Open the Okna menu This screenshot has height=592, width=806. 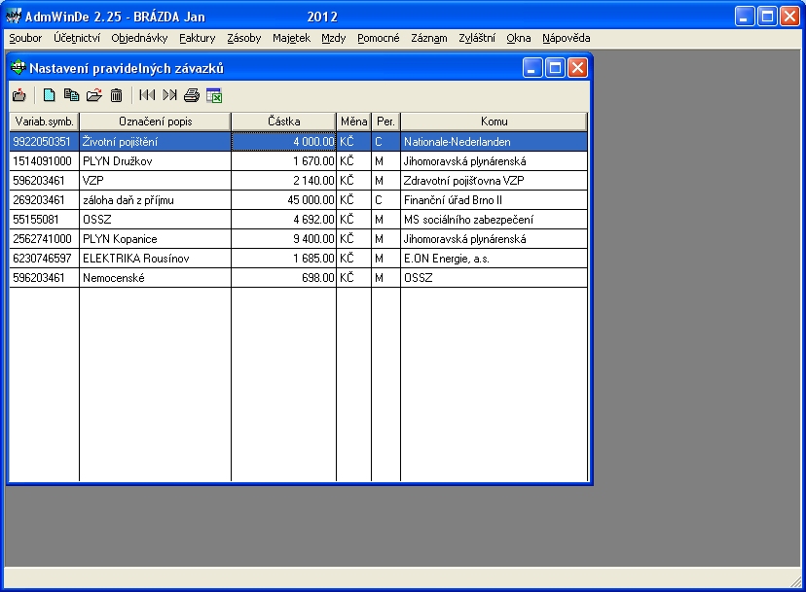click(x=518, y=38)
